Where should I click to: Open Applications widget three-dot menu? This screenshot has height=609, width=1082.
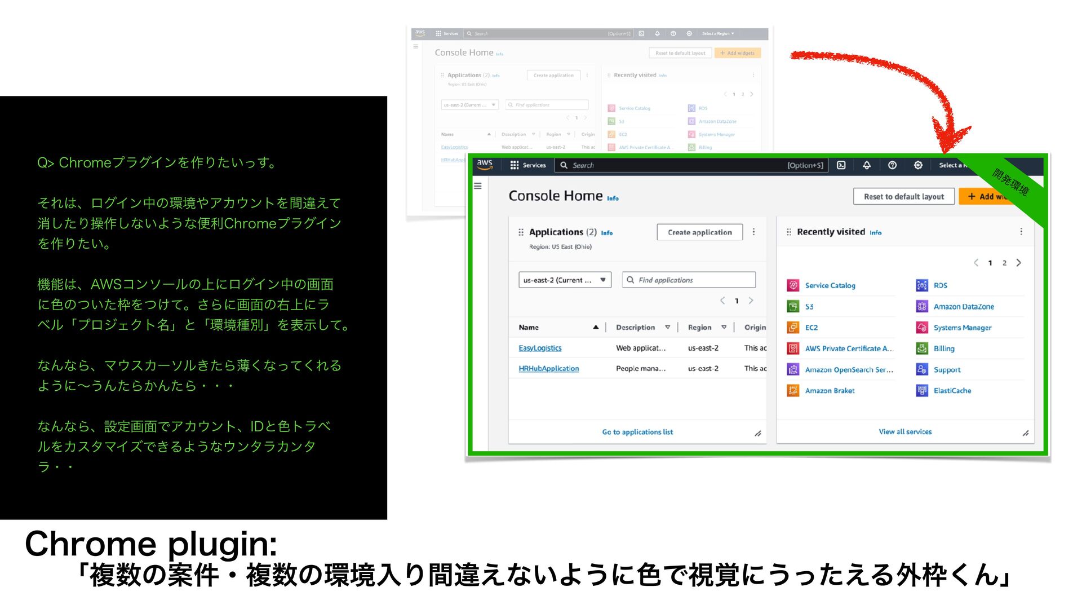[x=753, y=232]
